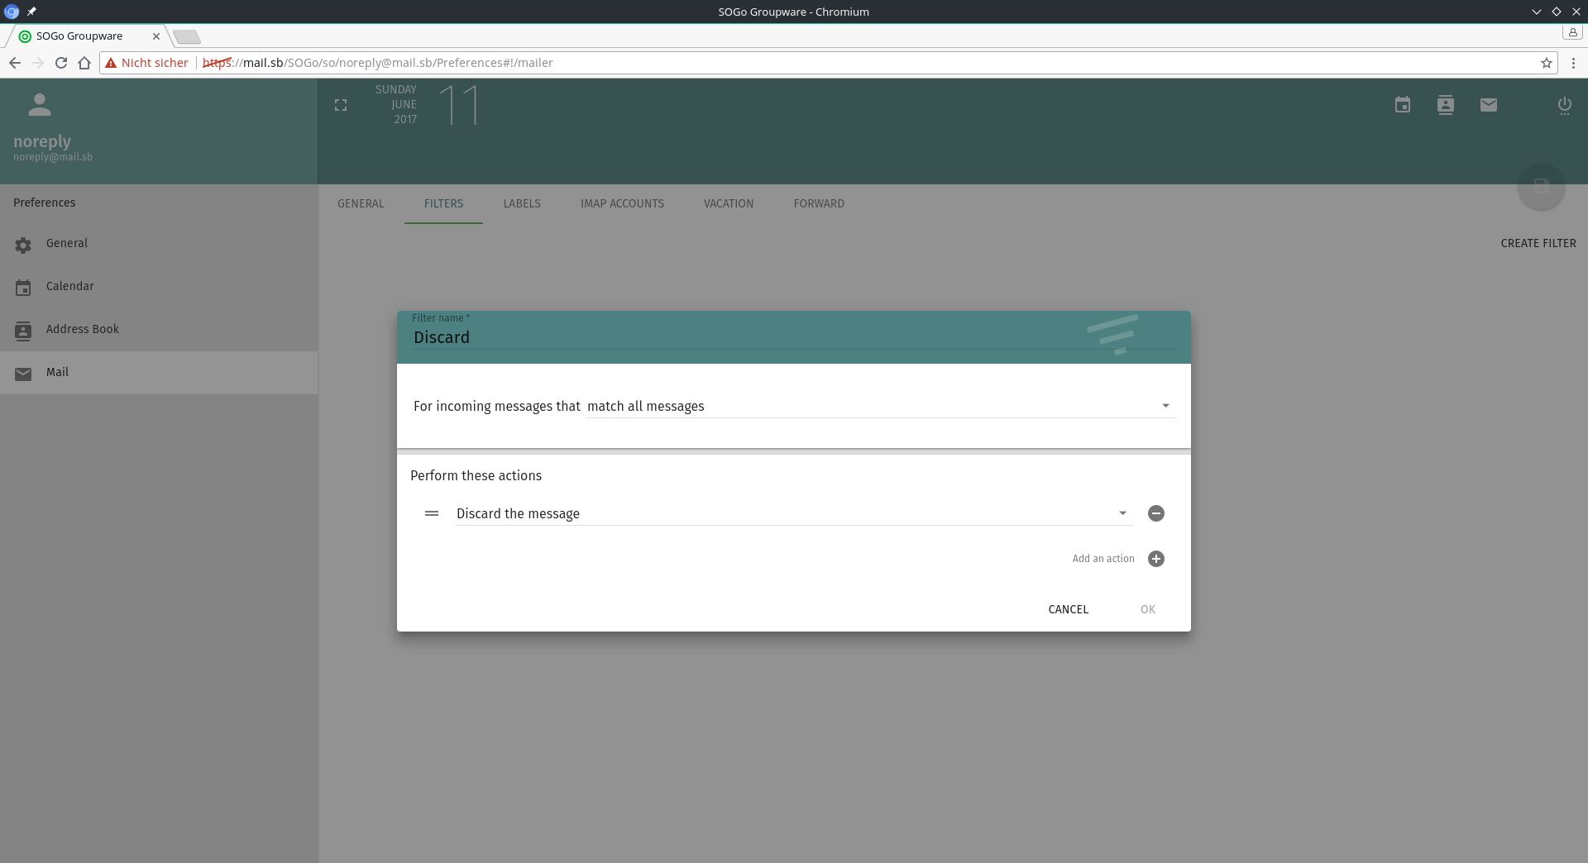
Task: Open Address Book icon in top toolbar
Action: (x=1446, y=105)
